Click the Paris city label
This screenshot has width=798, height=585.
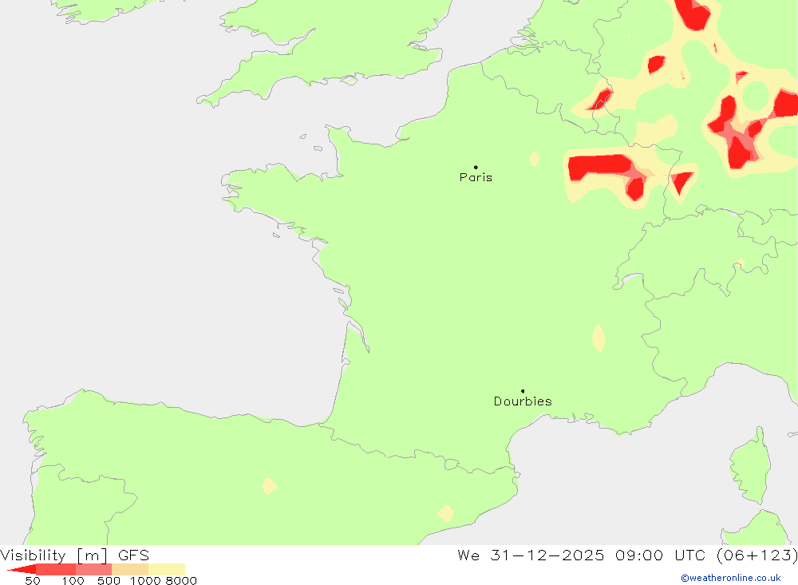476,177
